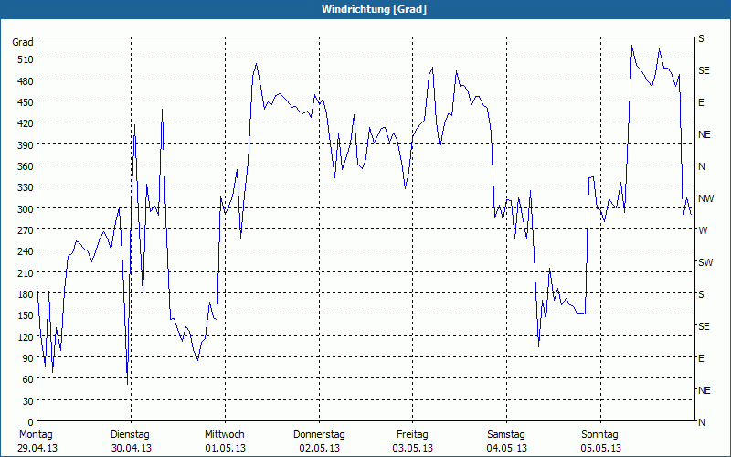This screenshot has height=457, width=731.
Task: Click the 60 degree axis label
Action: coord(28,379)
